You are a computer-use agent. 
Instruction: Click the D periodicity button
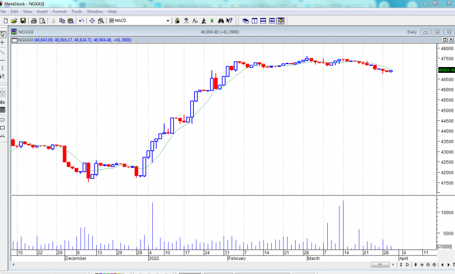[x=407, y=265]
